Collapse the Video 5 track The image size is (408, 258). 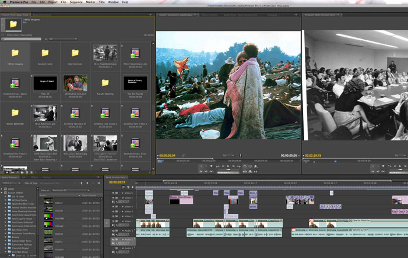[x=123, y=198]
